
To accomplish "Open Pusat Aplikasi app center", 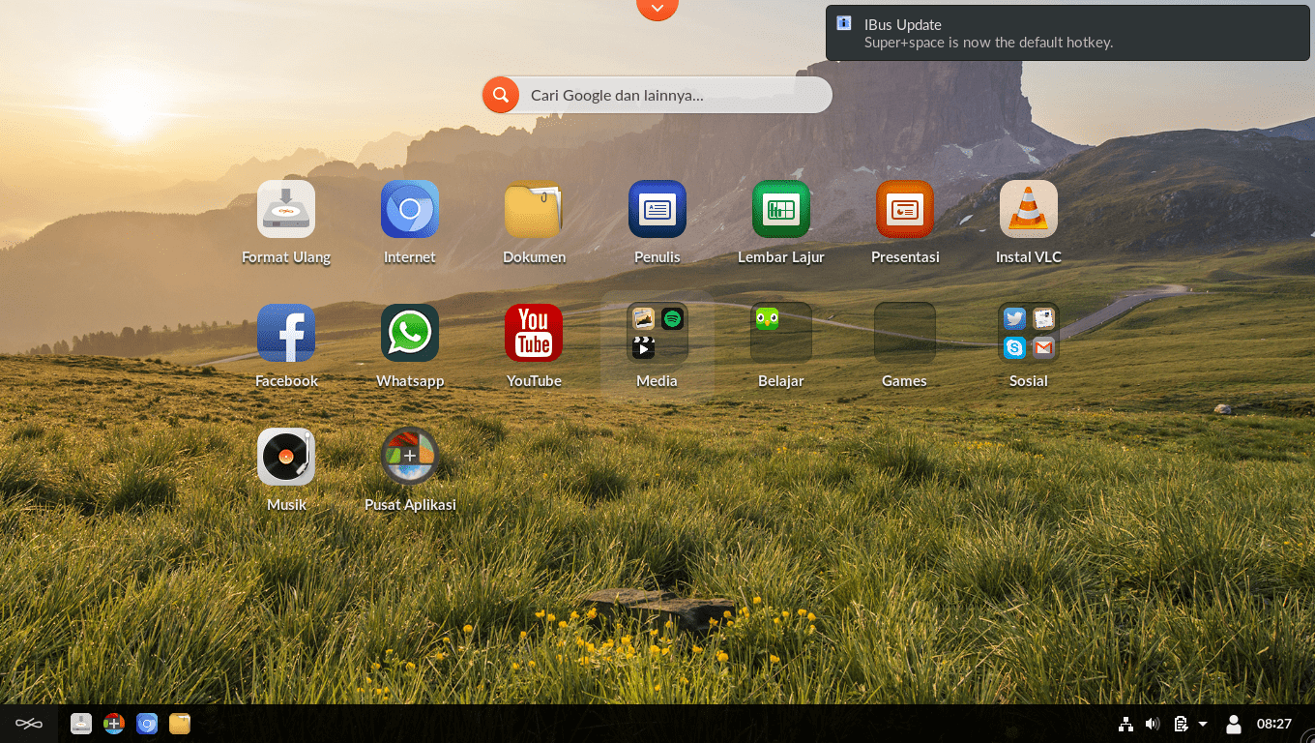I will (410, 457).
